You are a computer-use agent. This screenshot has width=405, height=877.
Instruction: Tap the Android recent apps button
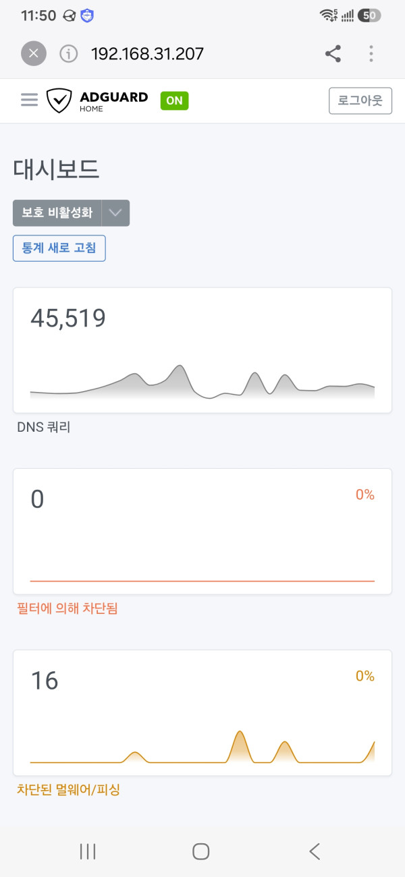click(x=88, y=851)
